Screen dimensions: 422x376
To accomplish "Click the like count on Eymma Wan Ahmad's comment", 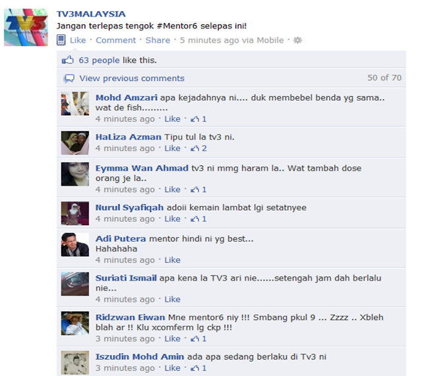I will point(198,190).
